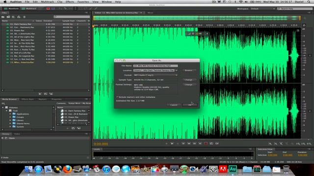Open the Effects menu
The image size is (314, 176).
pyautogui.click(x=70, y=2)
